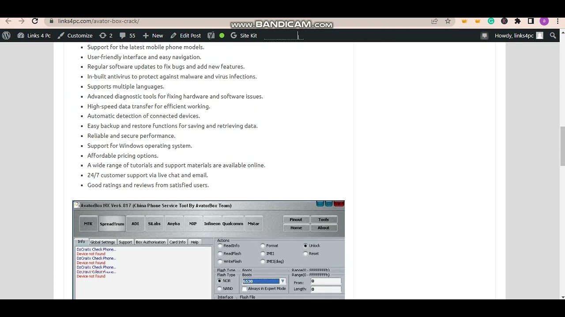This screenshot has height=317, width=565.
Task: Open the Howdy, links4pc account menu
Action: [519, 36]
